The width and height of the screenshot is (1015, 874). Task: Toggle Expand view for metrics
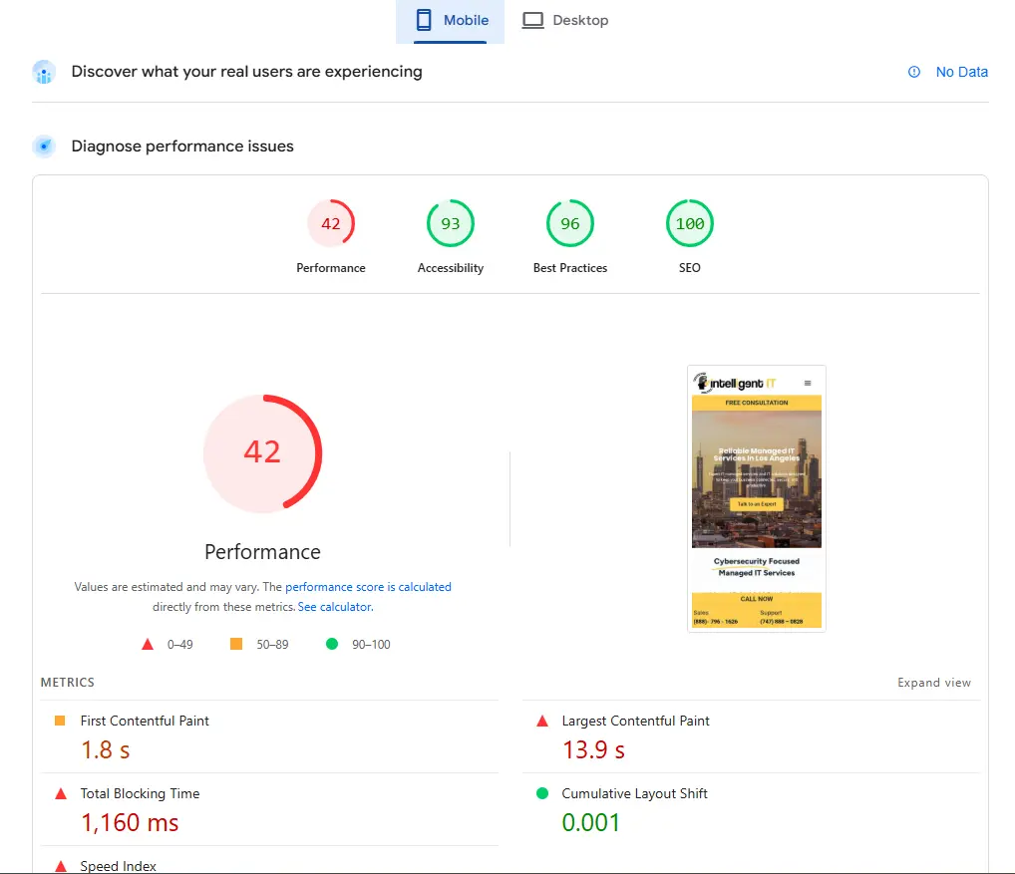click(x=934, y=683)
